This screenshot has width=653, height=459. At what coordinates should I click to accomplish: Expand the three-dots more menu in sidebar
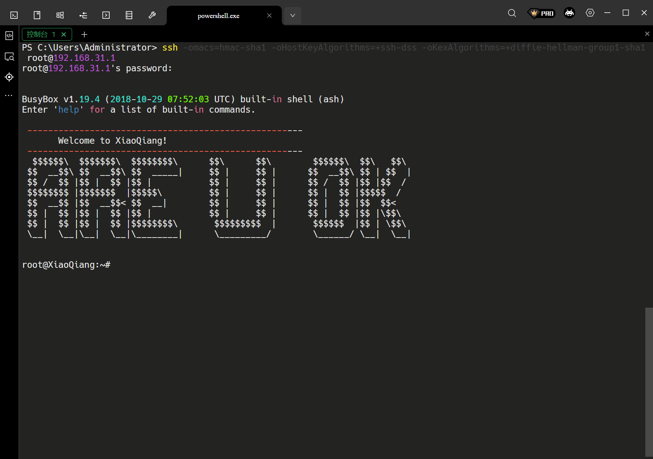[x=9, y=95]
